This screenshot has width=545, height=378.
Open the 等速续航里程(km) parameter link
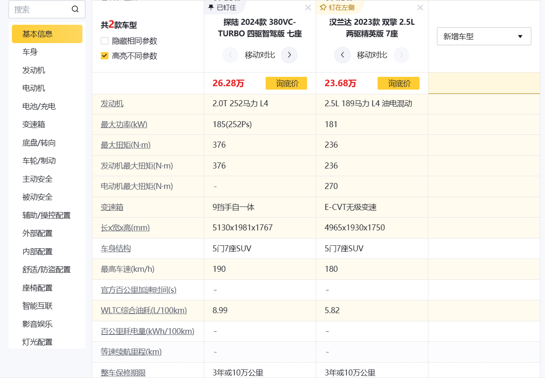[x=131, y=352]
